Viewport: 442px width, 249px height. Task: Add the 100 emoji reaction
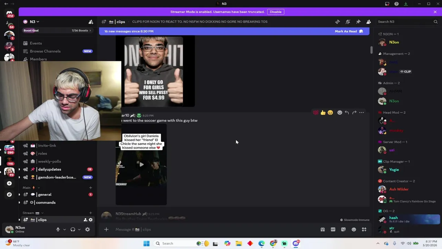click(316, 112)
